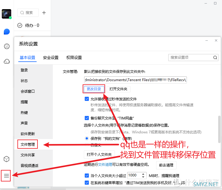The height and width of the screenshot is (190, 222).
Task: Click the 前去清理 button
Action: (166, 165)
